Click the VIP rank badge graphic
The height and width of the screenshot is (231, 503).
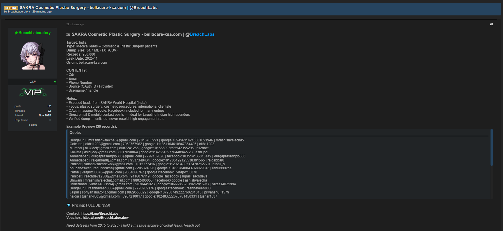[x=33, y=93]
